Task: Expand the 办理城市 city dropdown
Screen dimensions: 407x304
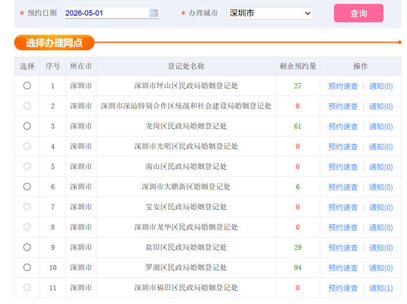Action: 270,13
